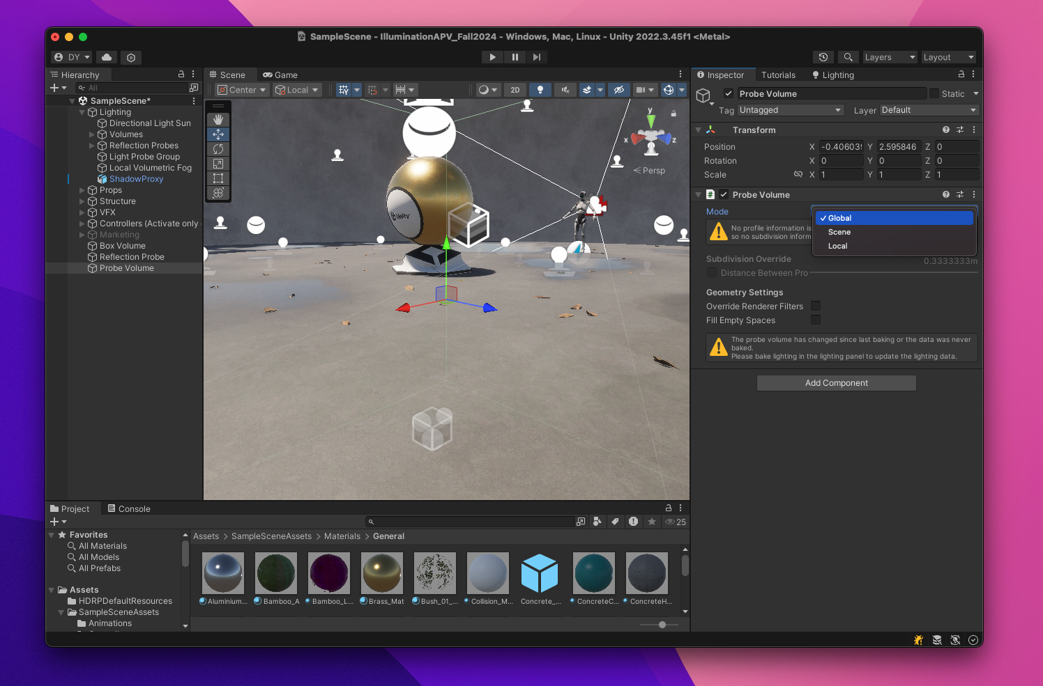Viewport: 1043px width, 686px height.
Task: Collapse the Transform component section
Action: pyautogui.click(x=699, y=130)
